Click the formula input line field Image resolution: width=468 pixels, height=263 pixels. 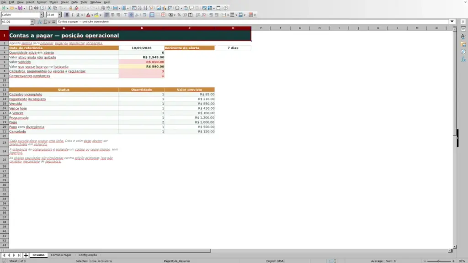[252, 22]
